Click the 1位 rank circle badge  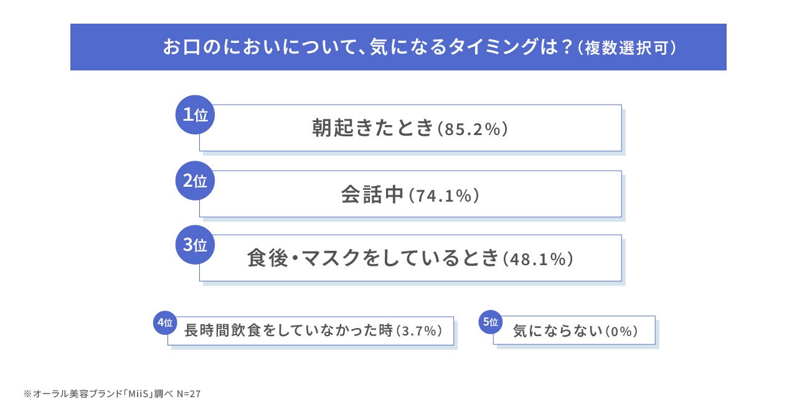pos(195,115)
